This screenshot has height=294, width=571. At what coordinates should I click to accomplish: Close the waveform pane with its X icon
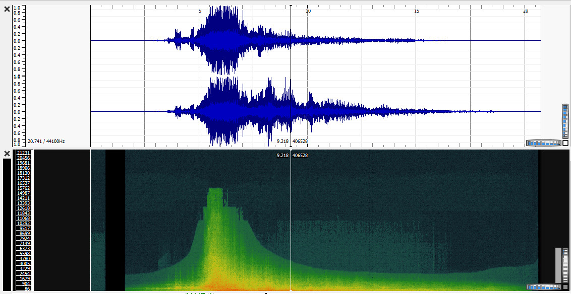coord(7,9)
